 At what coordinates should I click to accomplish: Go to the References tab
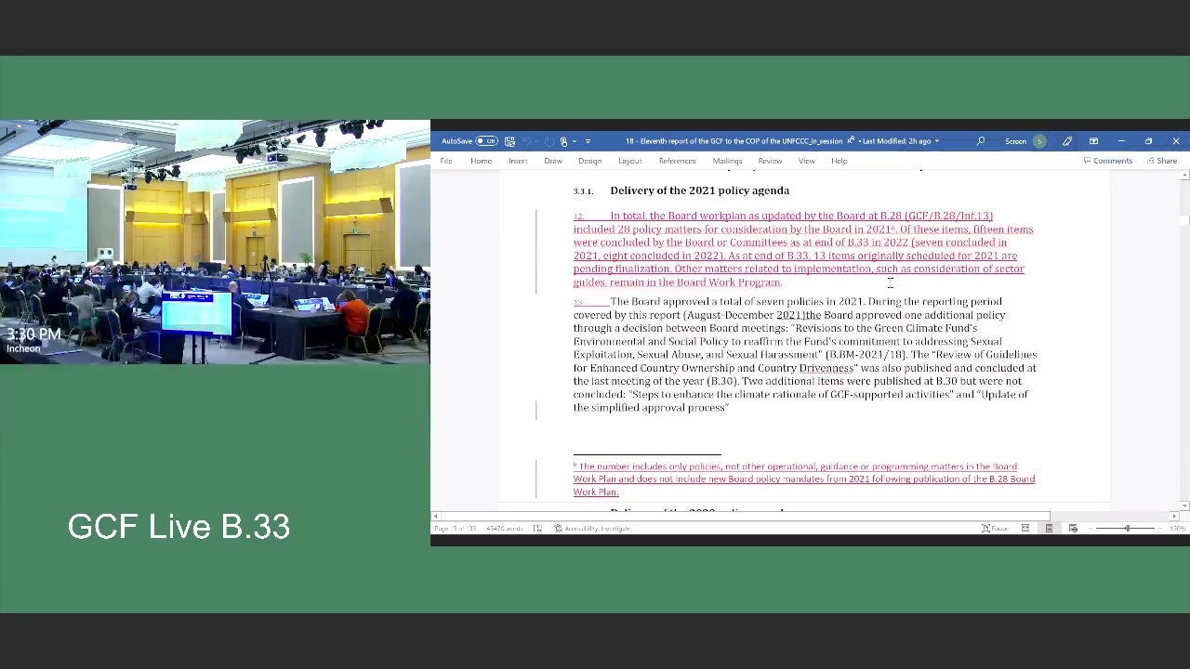[677, 161]
